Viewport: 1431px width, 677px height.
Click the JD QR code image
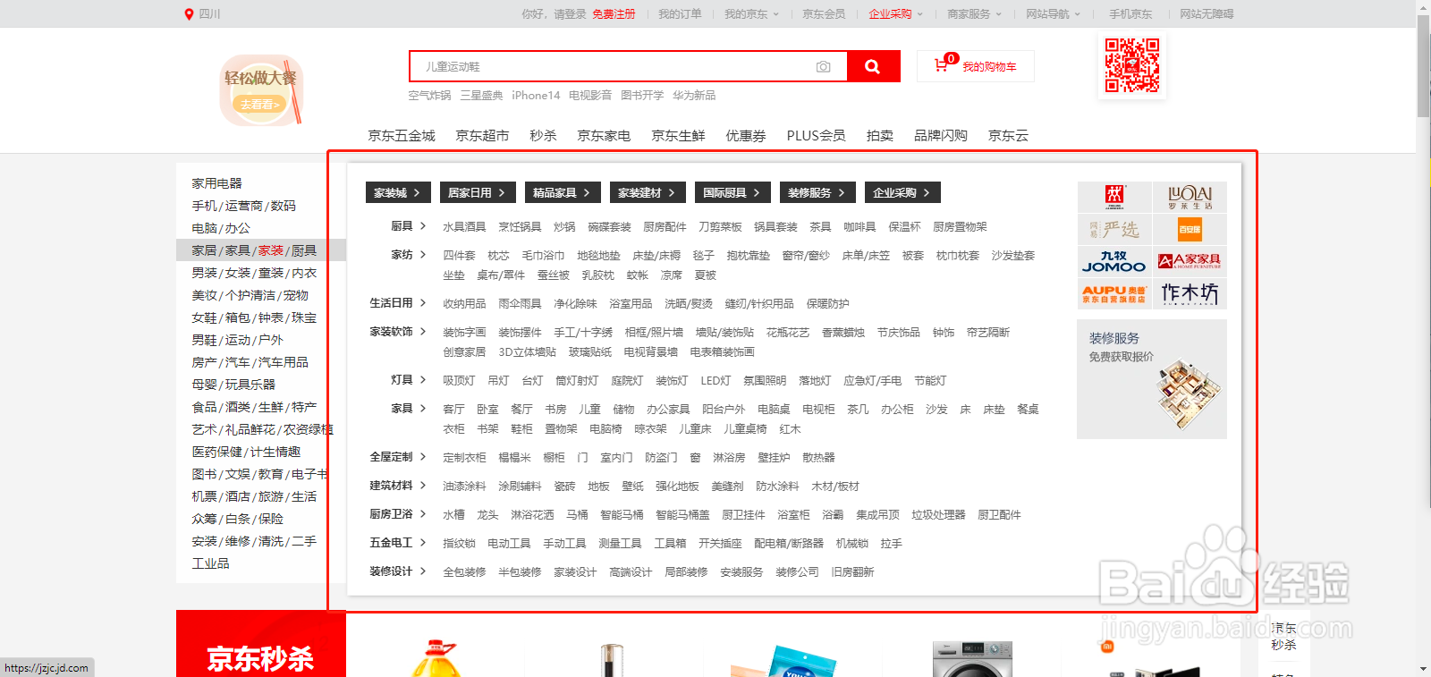1132,65
